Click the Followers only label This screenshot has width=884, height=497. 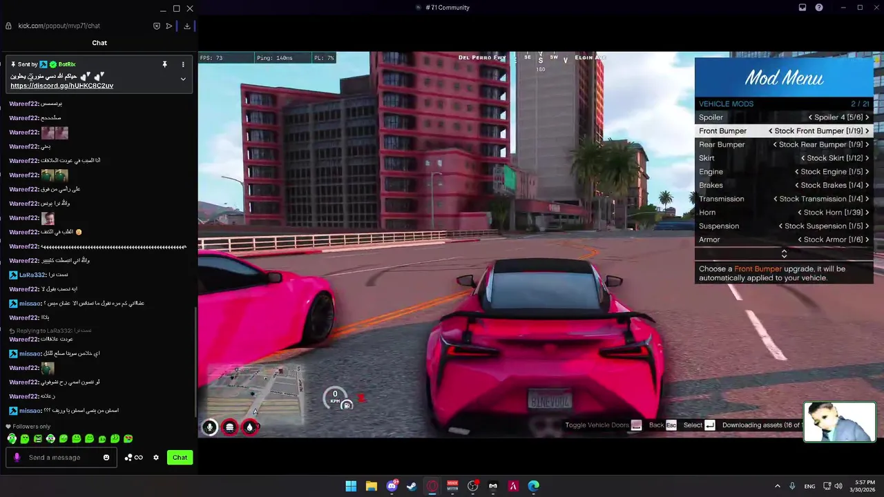tap(32, 427)
